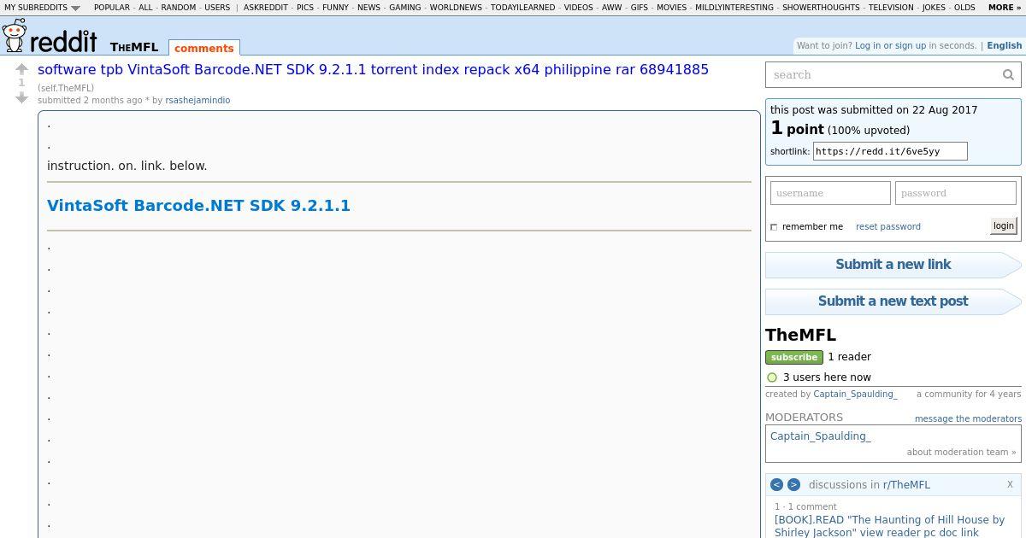Go to WORLDNEWS subreddit
The width and height of the screenshot is (1026, 538).
[x=456, y=8]
